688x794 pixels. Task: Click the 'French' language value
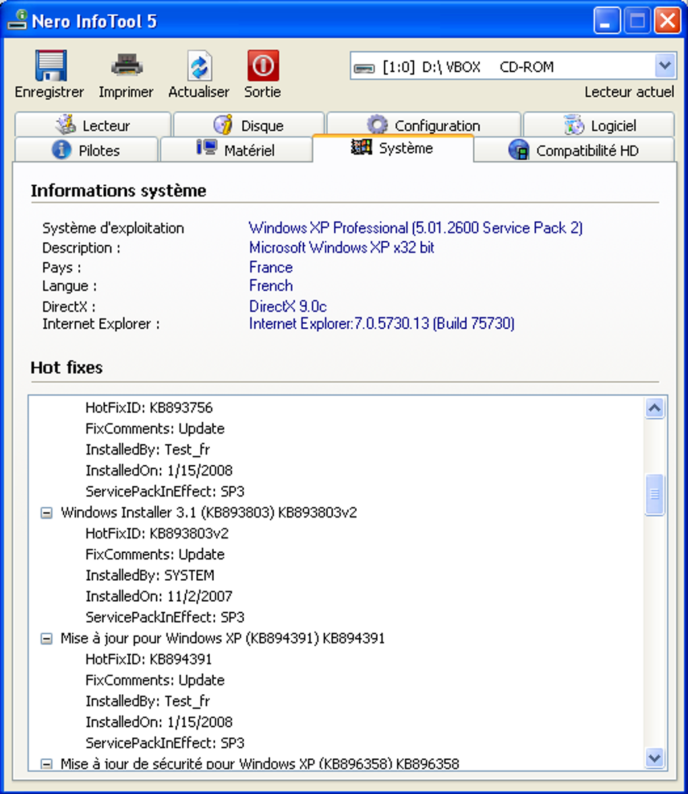(x=271, y=285)
